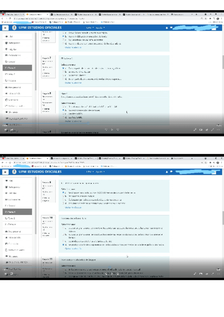Open the Ayuda dropdown in the lower blue header

click(100, 172)
